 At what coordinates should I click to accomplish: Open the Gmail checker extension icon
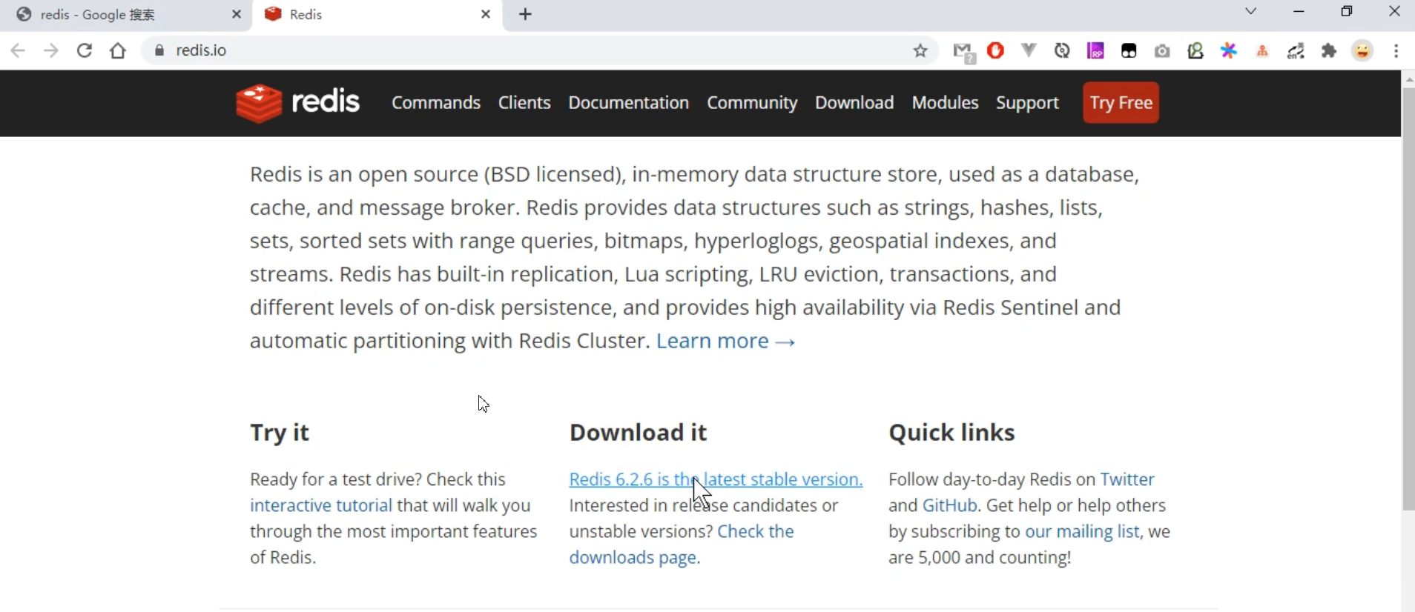(x=964, y=52)
